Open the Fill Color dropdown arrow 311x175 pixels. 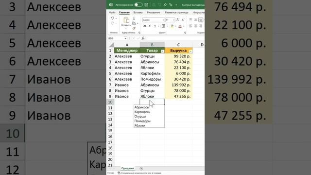coord(176,26)
